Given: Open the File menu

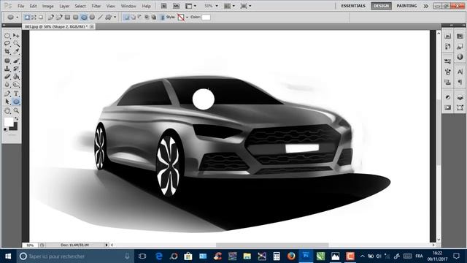Looking at the screenshot, I should (x=21, y=6).
